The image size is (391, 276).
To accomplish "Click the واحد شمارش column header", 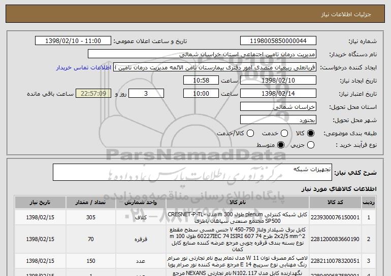I will pyautogui.click(x=141, y=203).
